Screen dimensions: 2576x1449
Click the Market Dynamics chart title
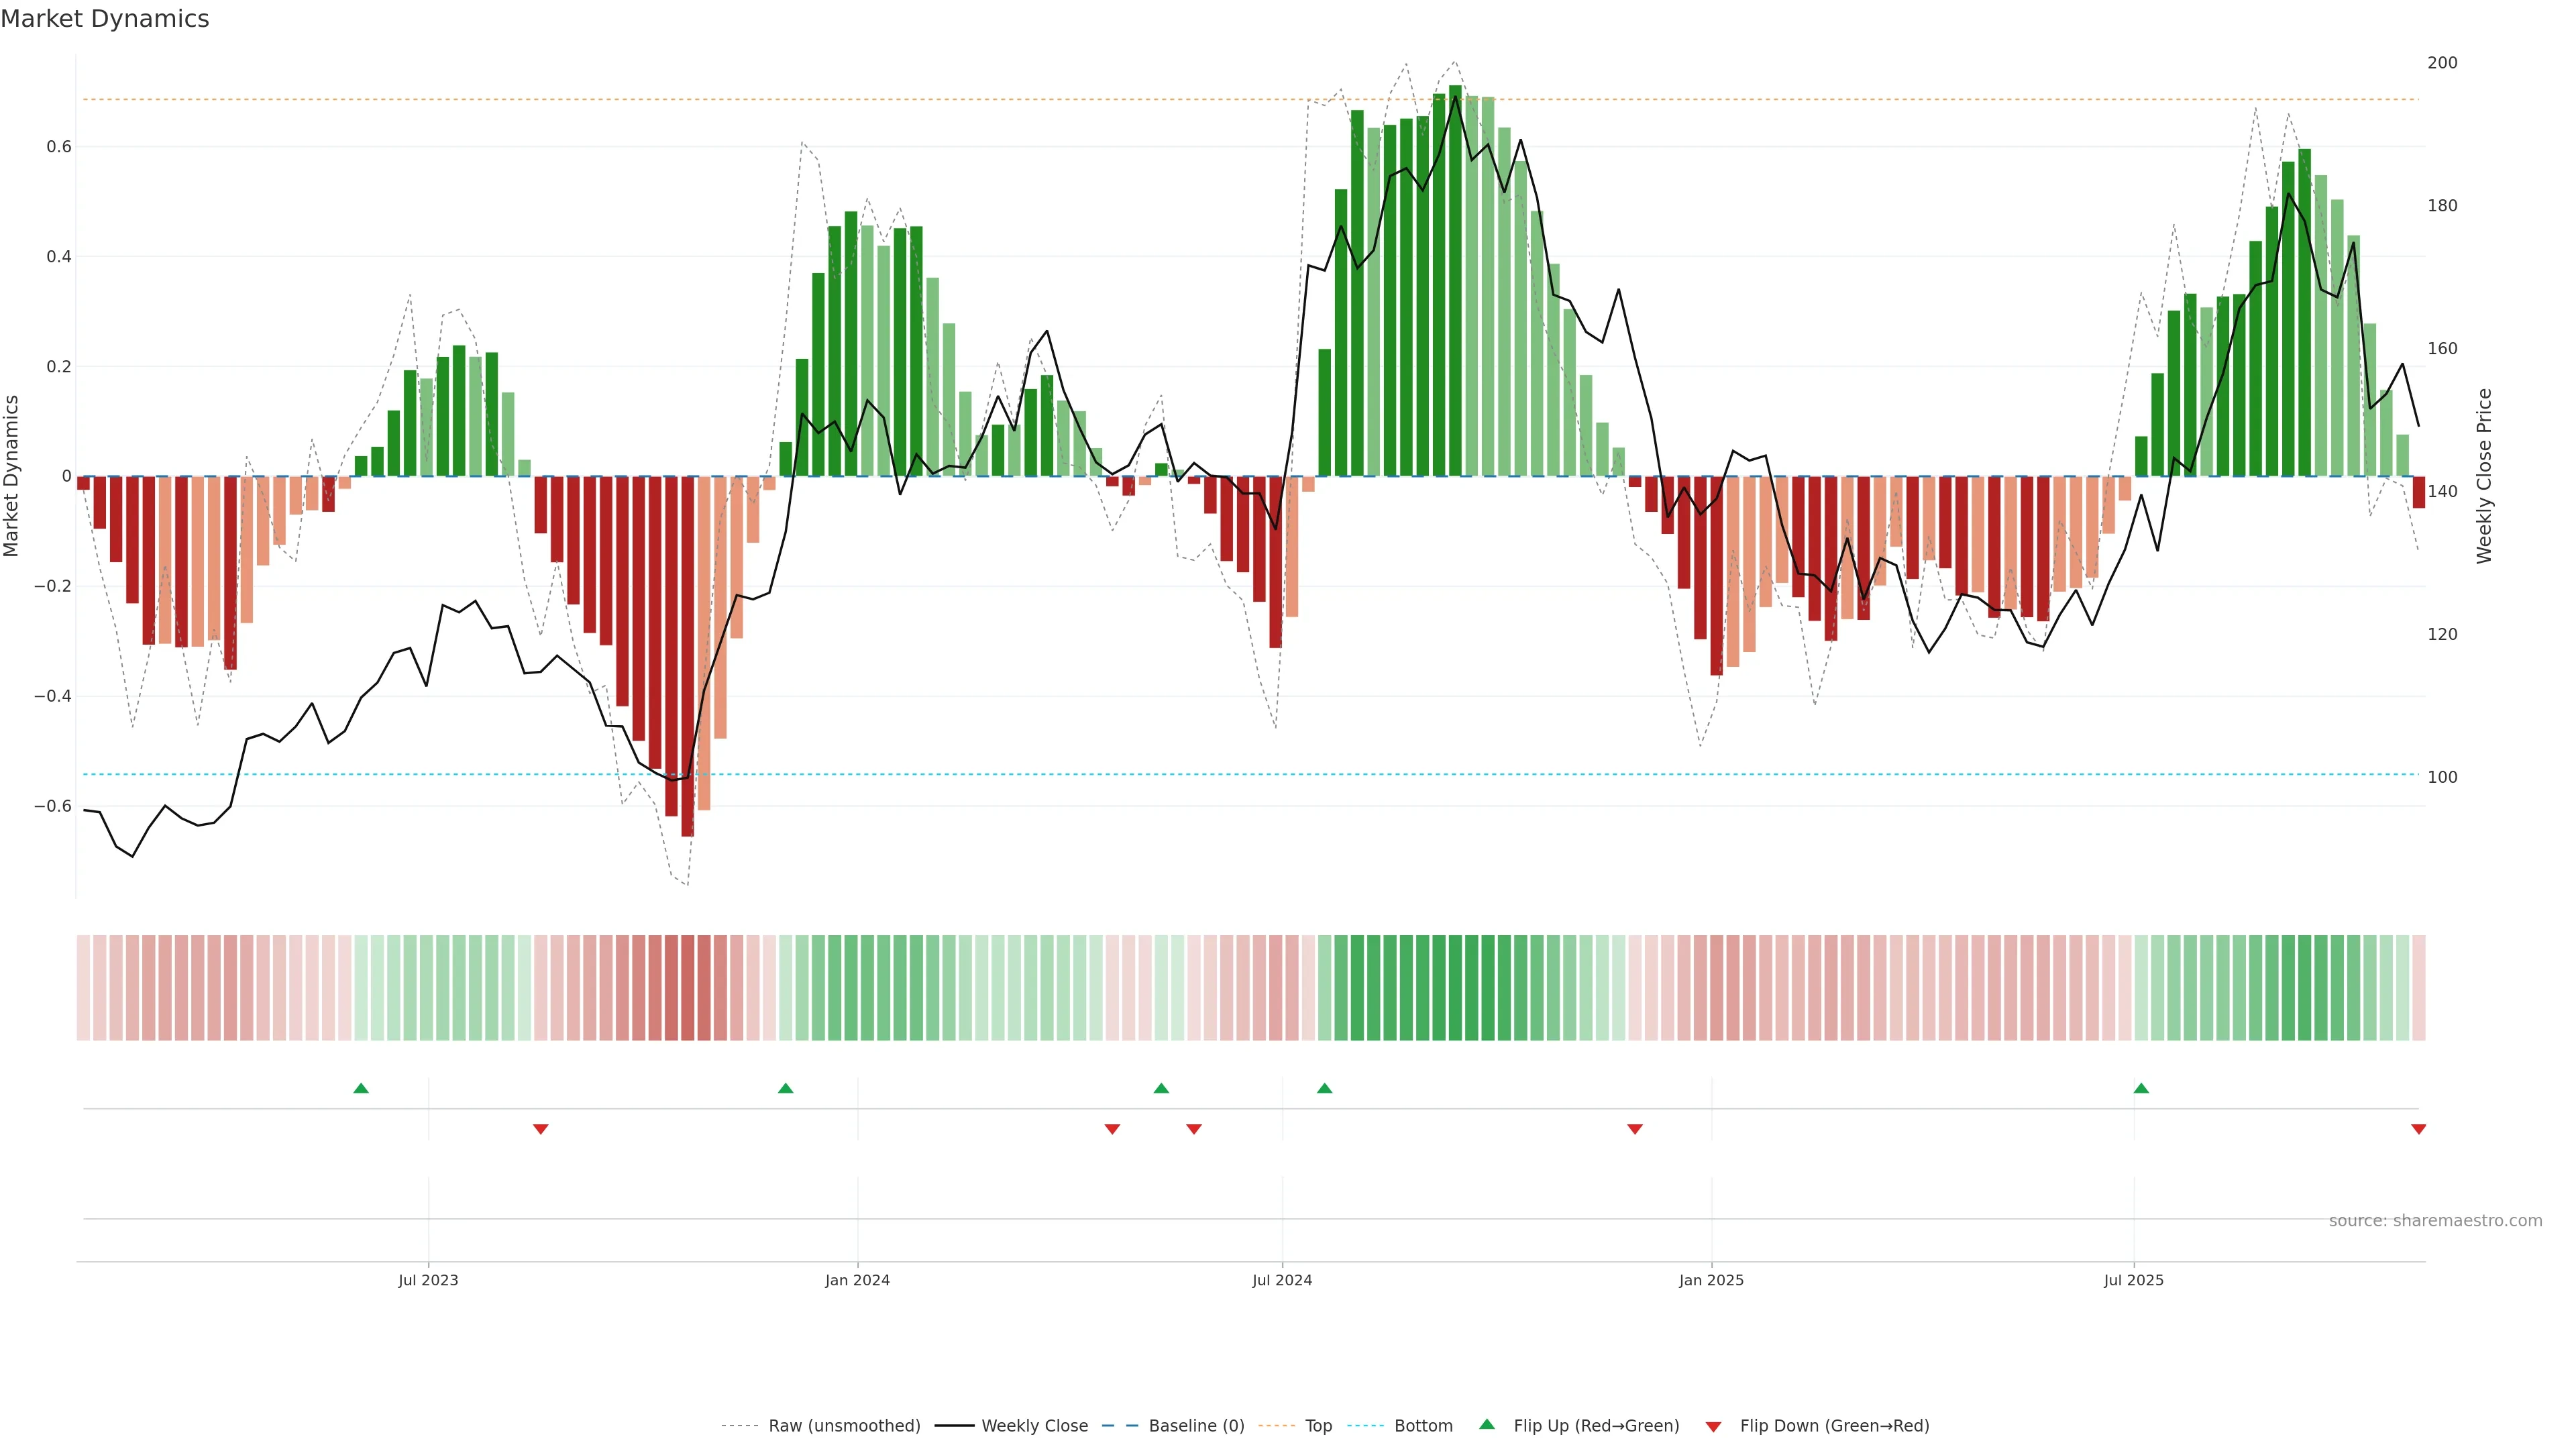pyautogui.click(x=105, y=19)
